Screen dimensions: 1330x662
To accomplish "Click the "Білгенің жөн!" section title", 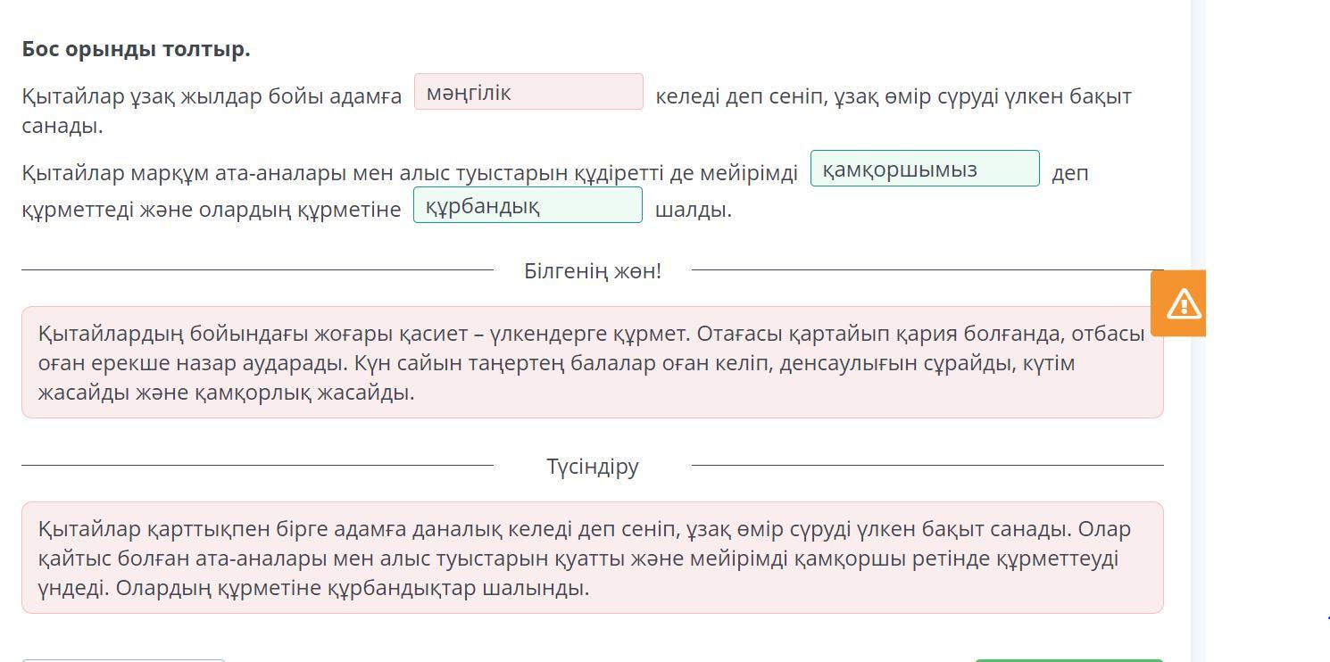I will (x=593, y=270).
